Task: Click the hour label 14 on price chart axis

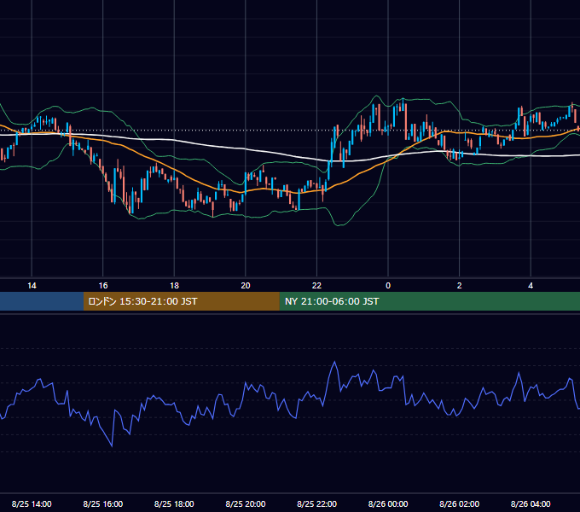Action: [32, 286]
